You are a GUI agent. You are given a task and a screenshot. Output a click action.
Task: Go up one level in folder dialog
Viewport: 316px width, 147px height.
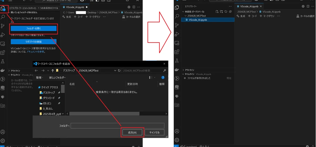[x=53, y=70]
